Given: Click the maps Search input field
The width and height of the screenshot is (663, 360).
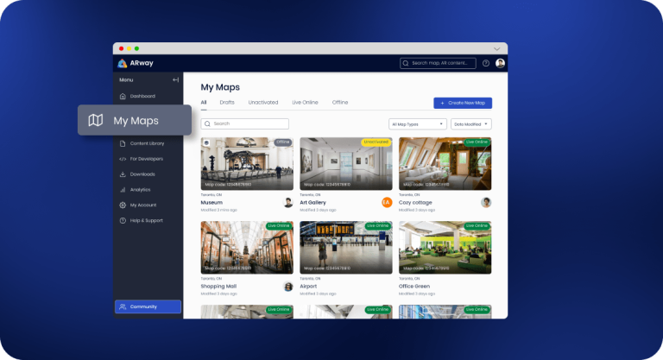Looking at the screenshot, I should [x=245, y=124].
